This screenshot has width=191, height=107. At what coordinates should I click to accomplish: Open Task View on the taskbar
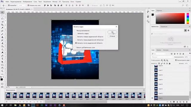click(x=11, y=105)
